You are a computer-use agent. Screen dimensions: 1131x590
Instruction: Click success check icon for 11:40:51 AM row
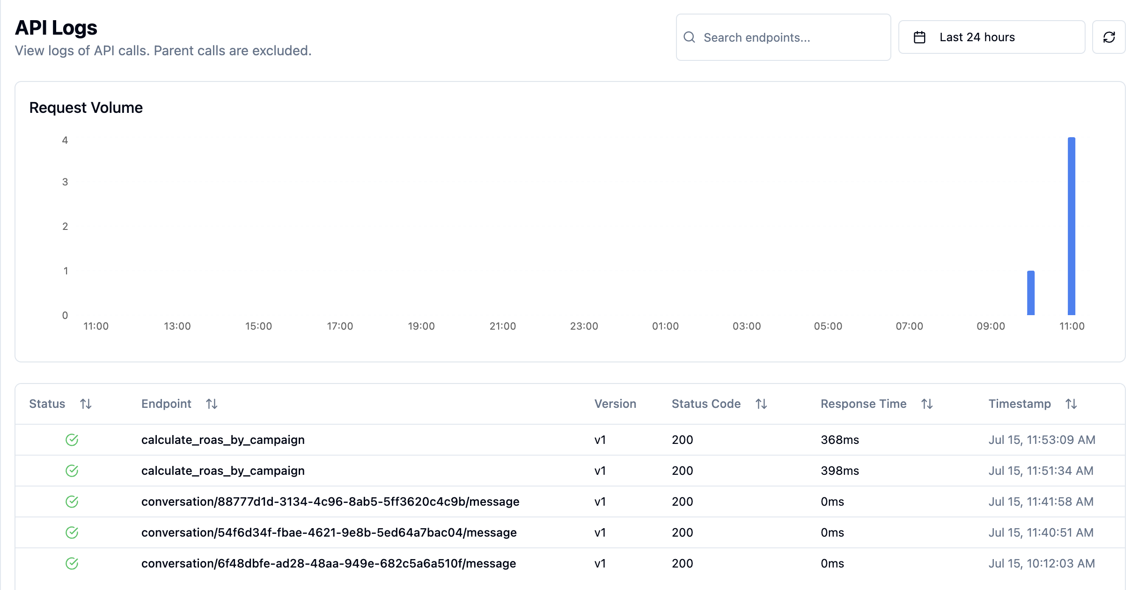click(x=72, y=532)
